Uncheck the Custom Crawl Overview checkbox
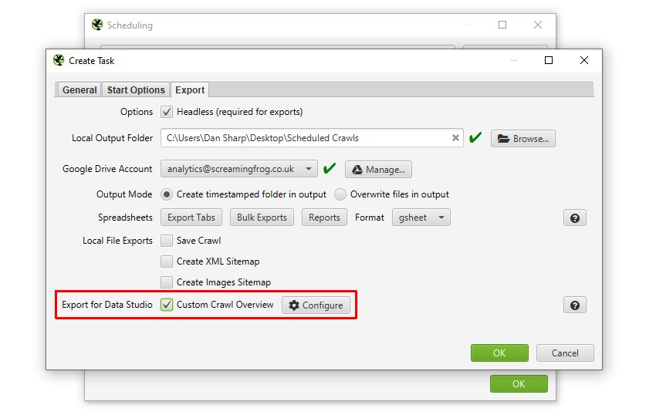 click(x=167, y=305)
